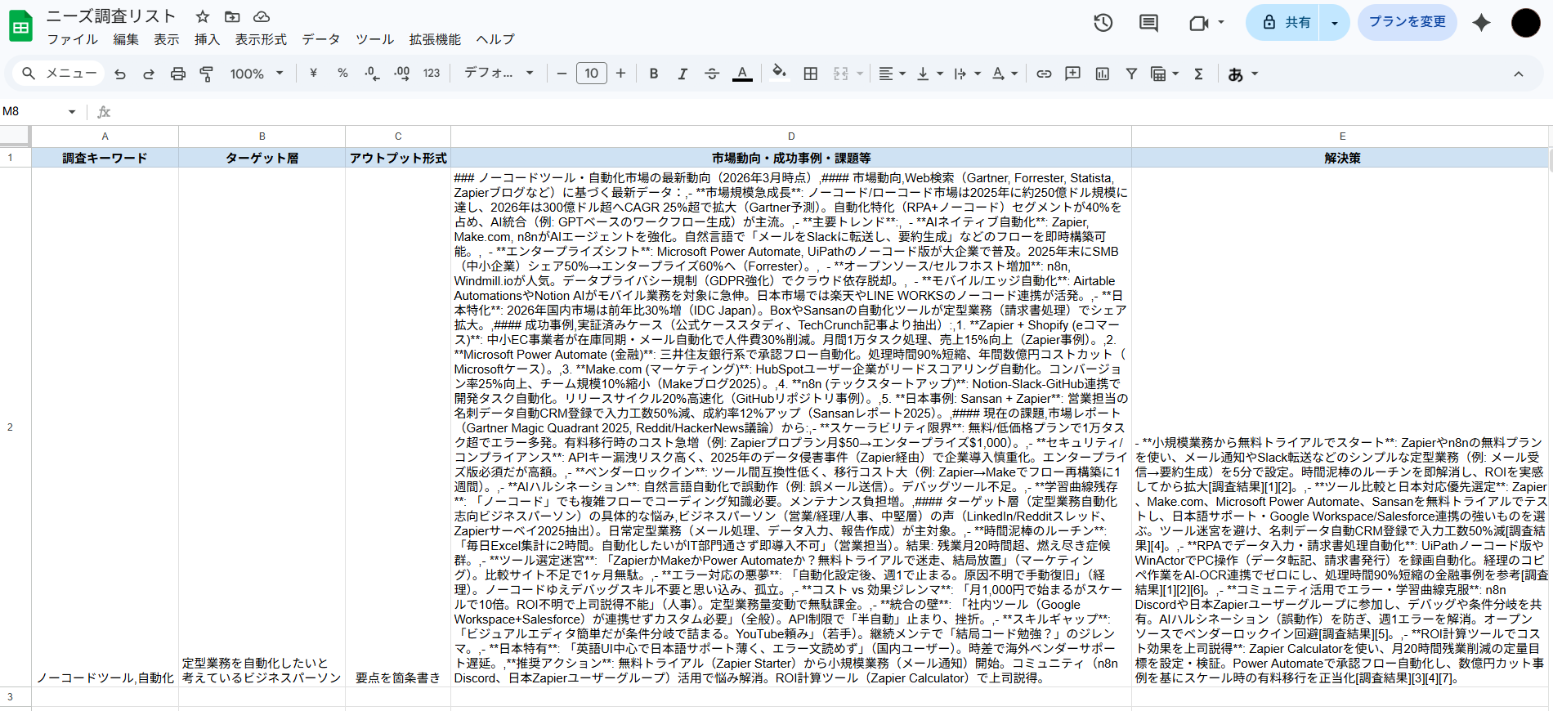1553x711 pixels.
Task: Insert a chart
Action: tap(1103, 74)
